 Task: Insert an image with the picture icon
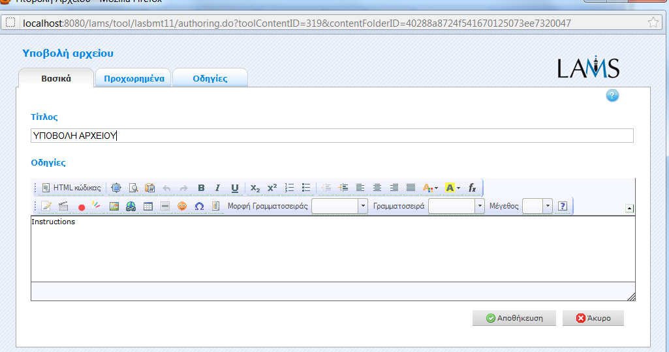[x=114, y=206]
